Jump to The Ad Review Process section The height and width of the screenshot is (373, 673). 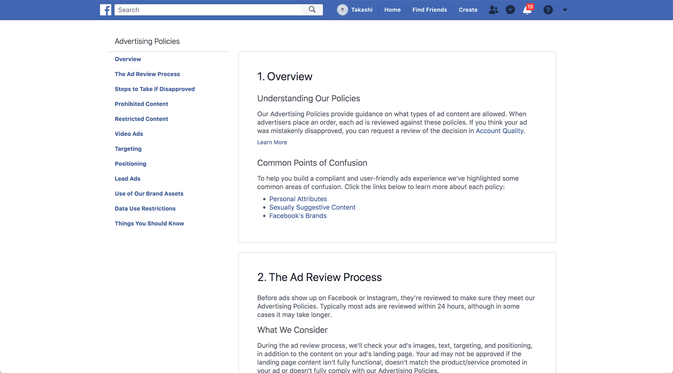coord(147,74)
